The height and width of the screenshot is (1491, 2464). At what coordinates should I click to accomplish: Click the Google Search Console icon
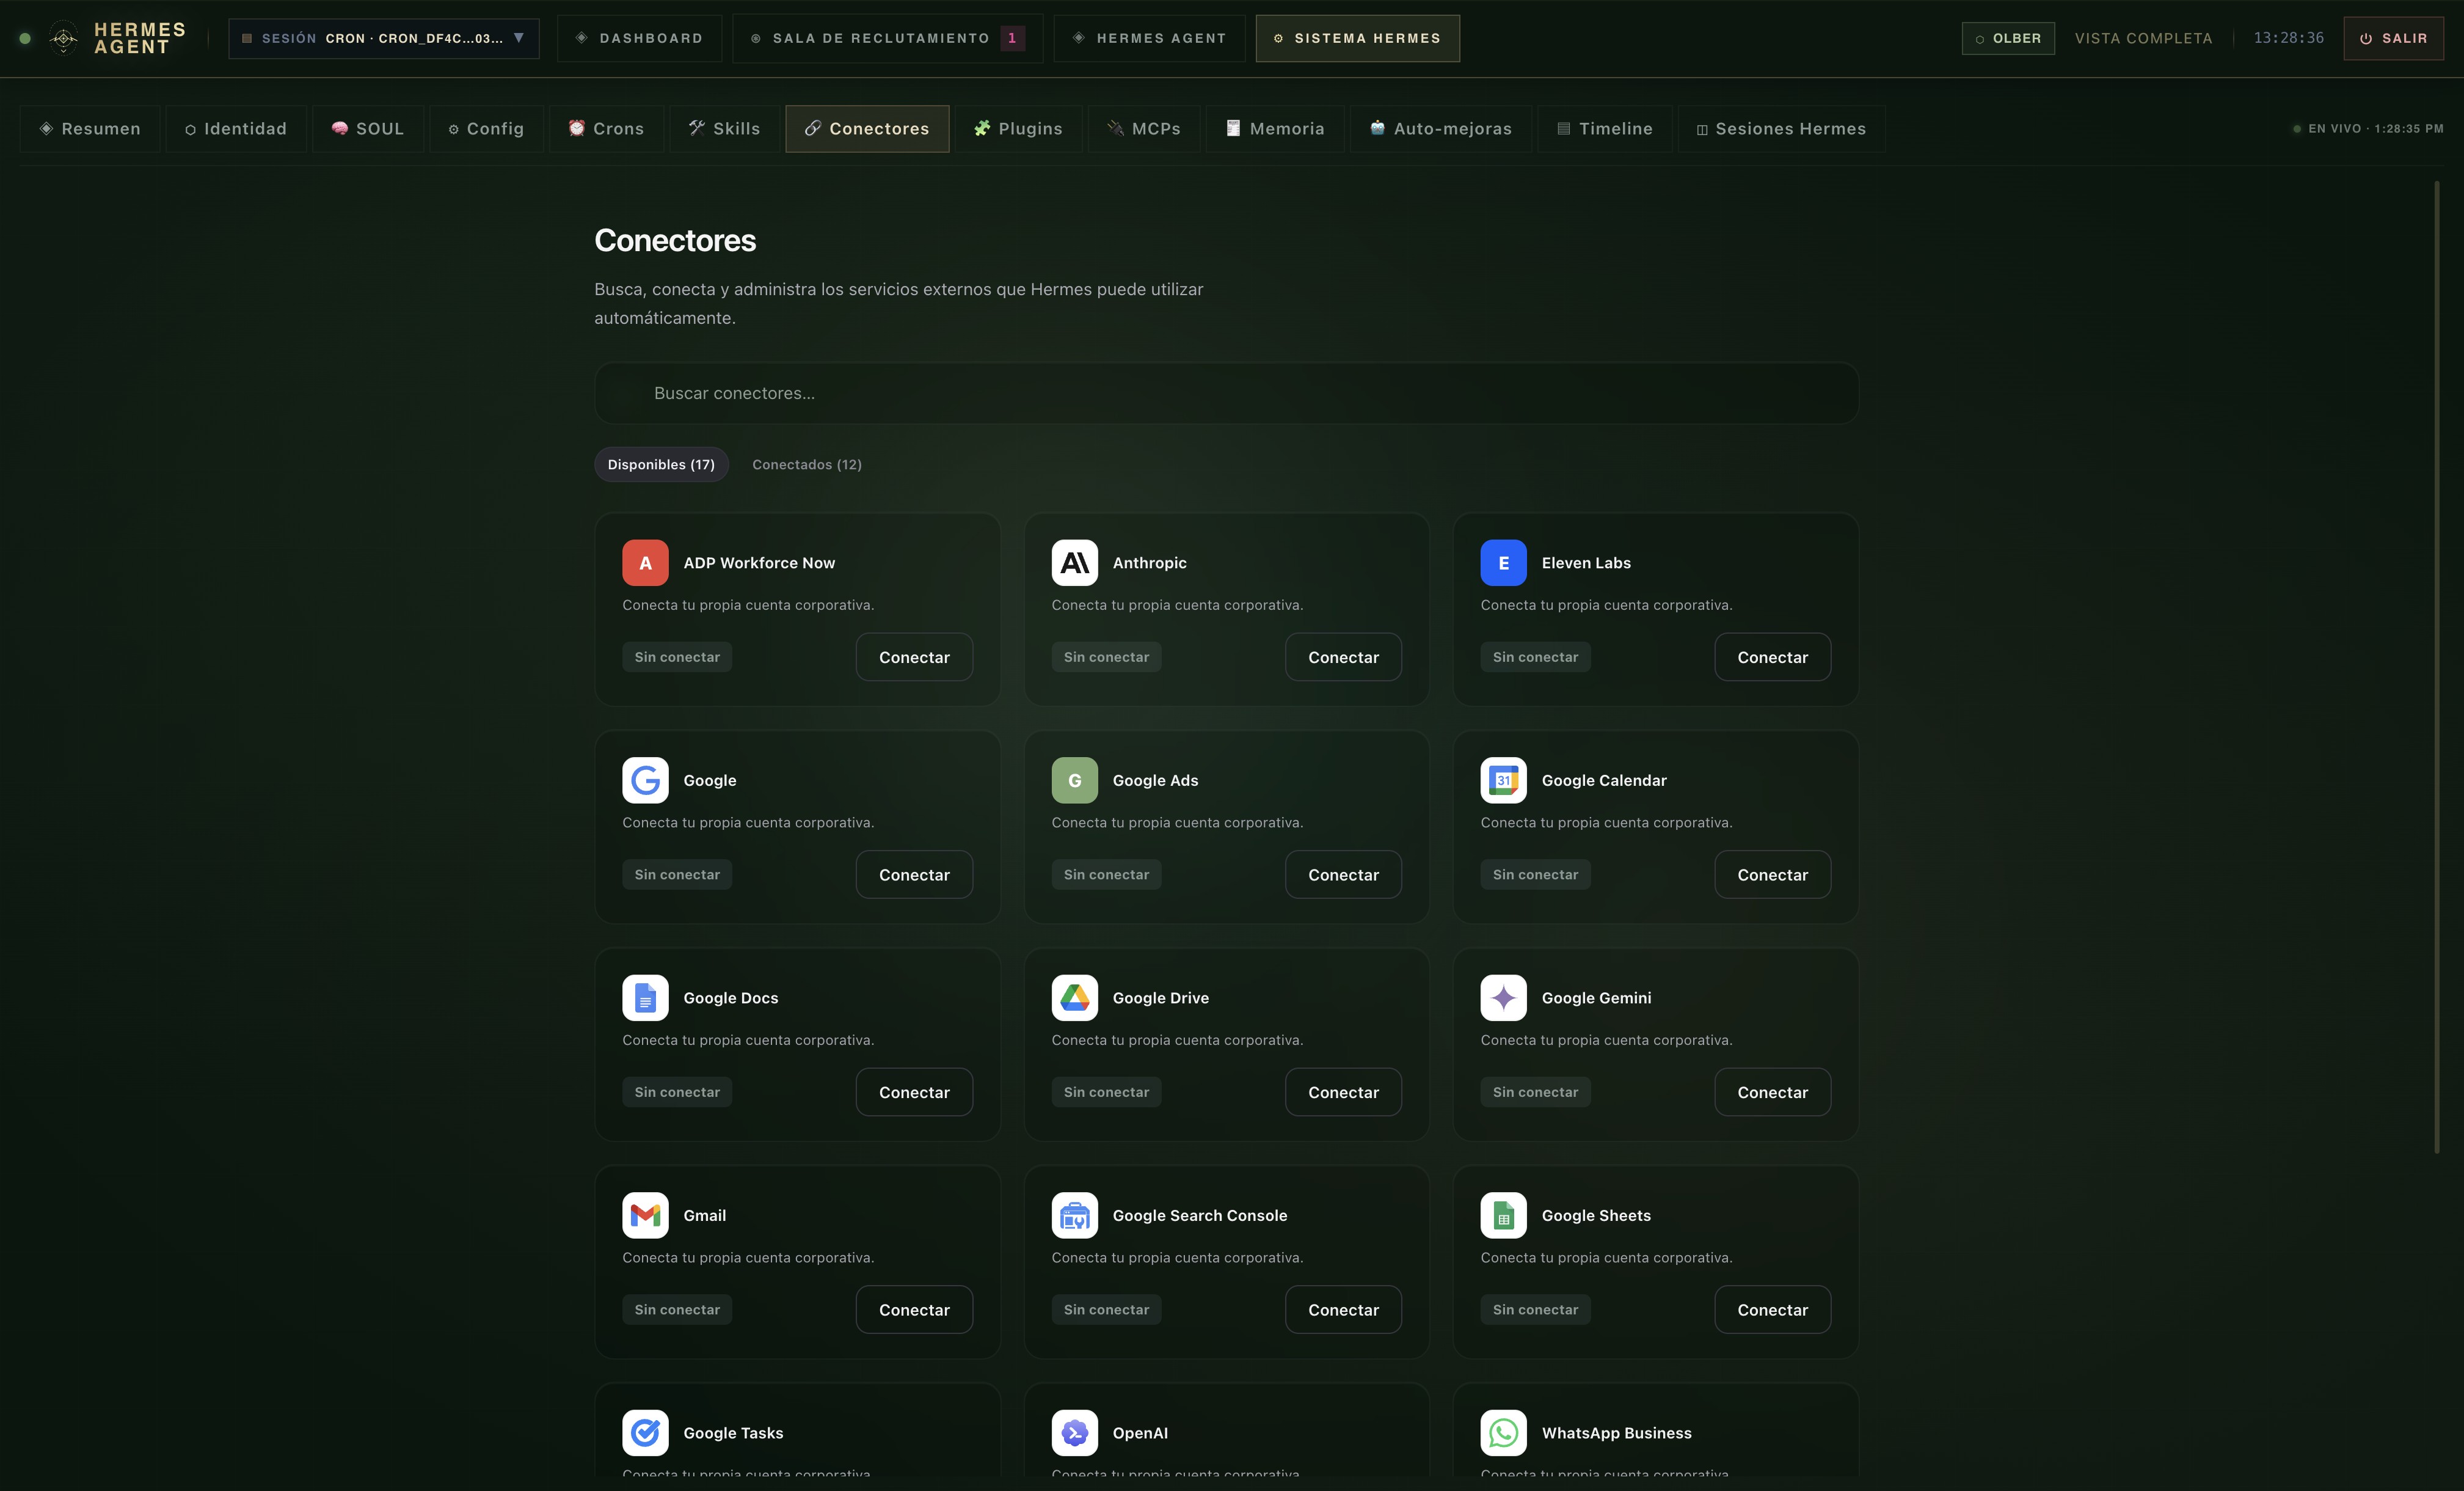tap(1074, 1215)
